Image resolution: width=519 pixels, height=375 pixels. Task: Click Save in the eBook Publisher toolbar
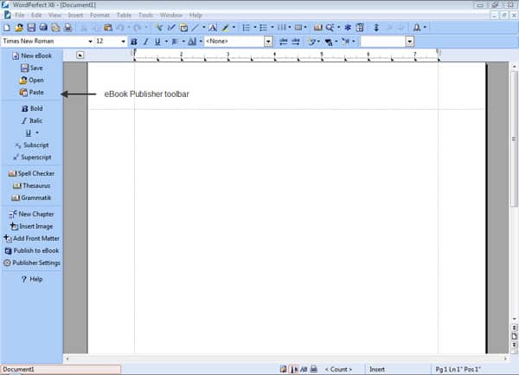[31, 68]
